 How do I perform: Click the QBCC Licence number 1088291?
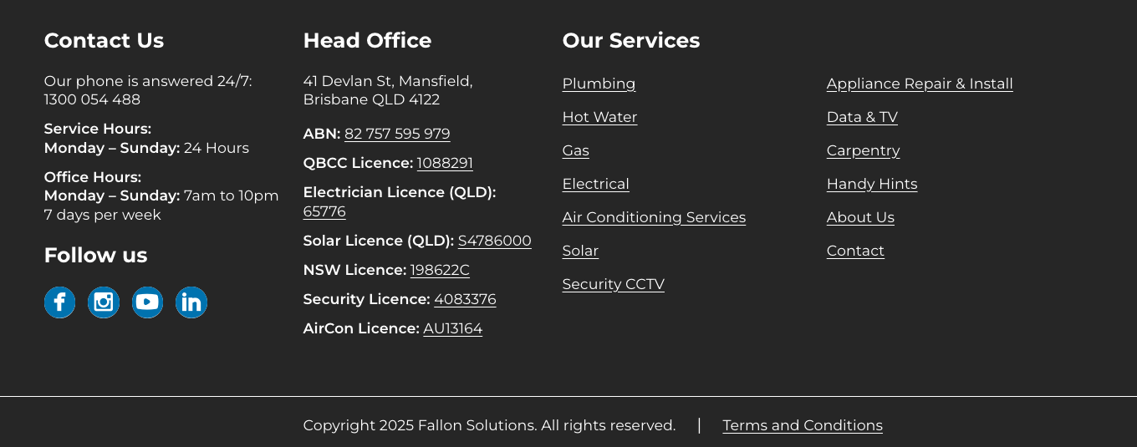(445, 163)
